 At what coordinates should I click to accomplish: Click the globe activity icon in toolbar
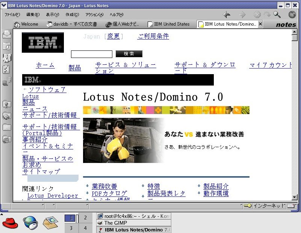point(292,15)
